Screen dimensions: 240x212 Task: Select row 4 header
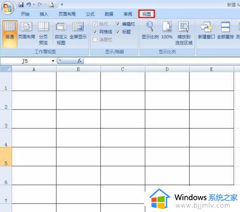coord(6,138)
